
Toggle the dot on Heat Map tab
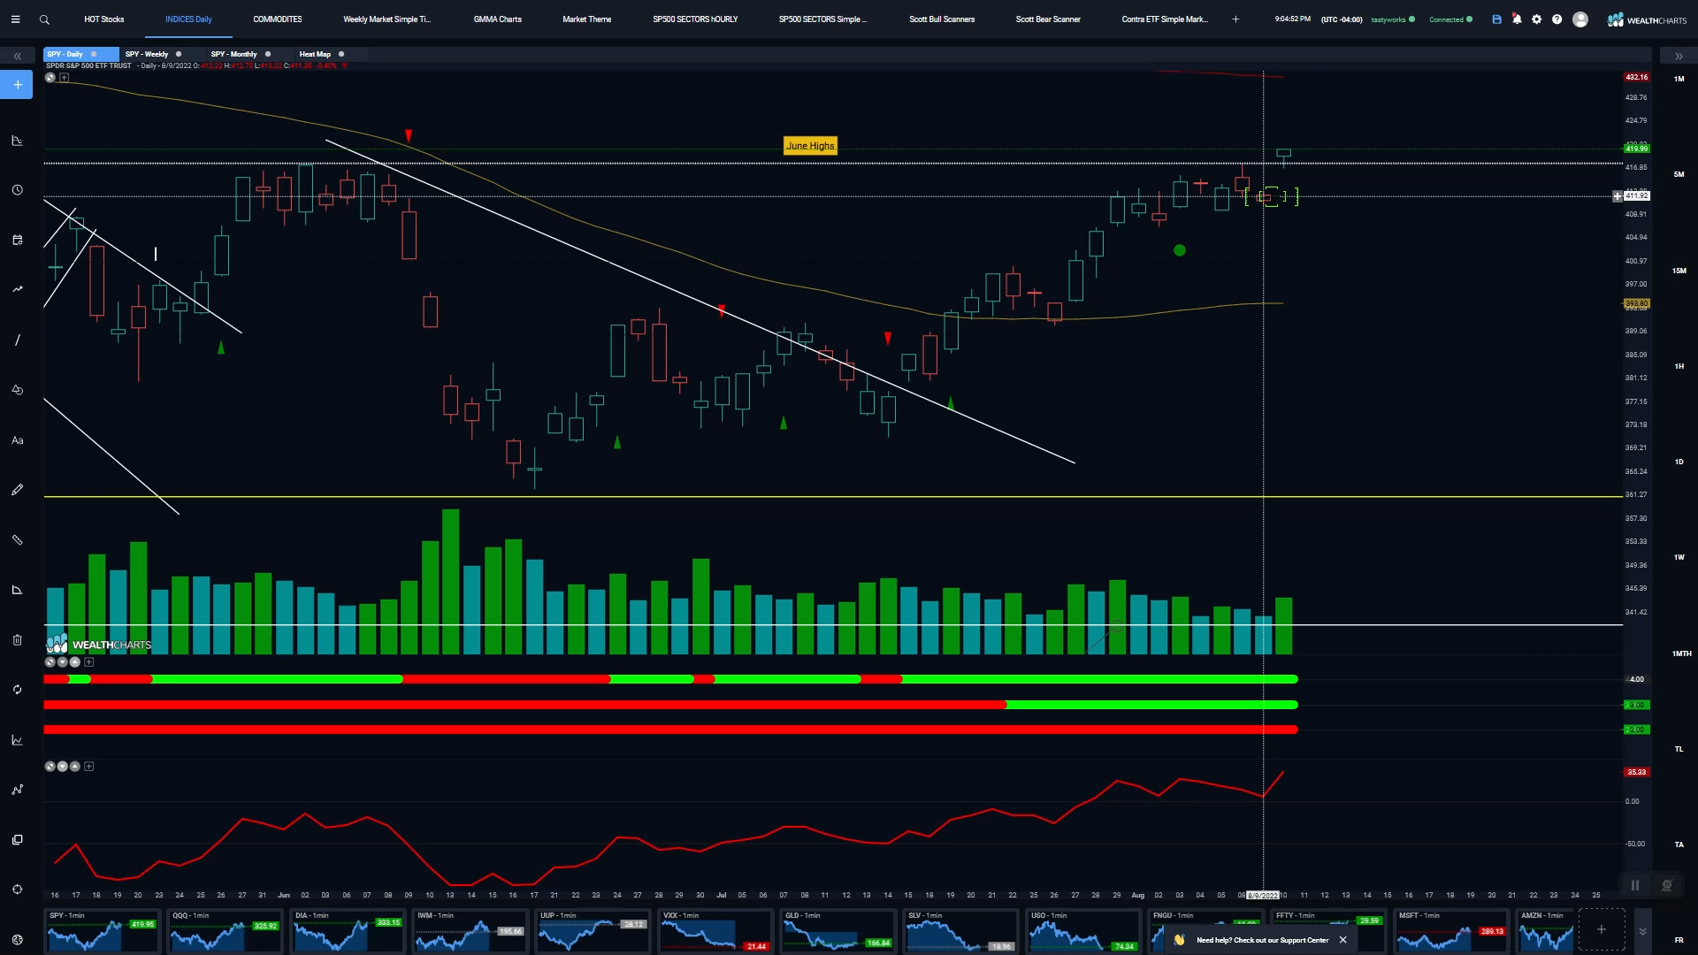tap(341, 54)
